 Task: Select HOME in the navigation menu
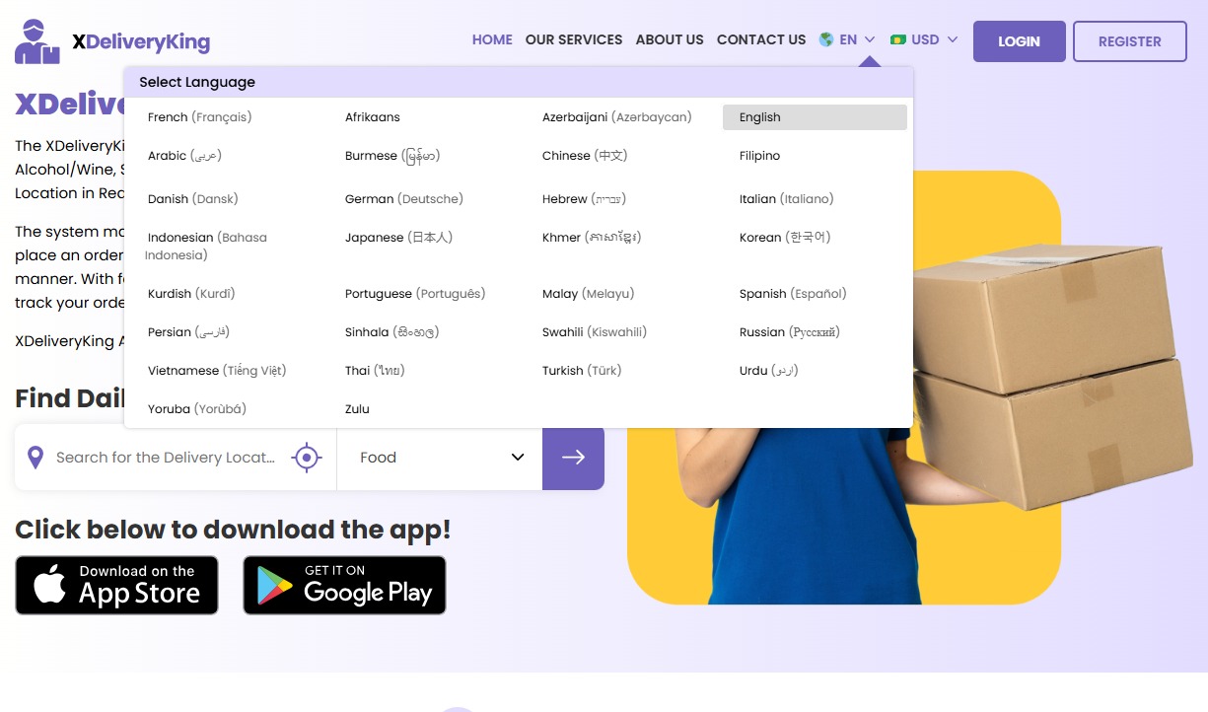(x=492, y=39)
